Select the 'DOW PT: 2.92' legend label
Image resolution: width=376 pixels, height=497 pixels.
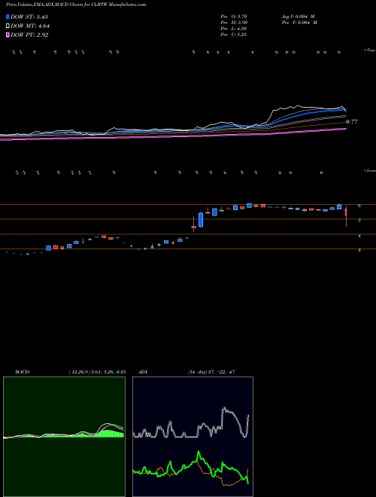(x=29, y=35)
